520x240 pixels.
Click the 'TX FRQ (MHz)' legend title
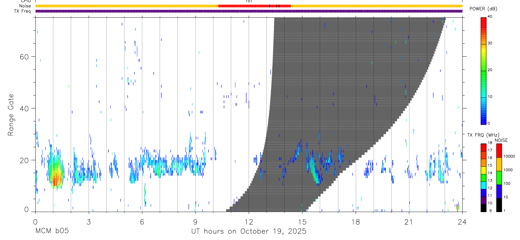[x=484, y=135]
